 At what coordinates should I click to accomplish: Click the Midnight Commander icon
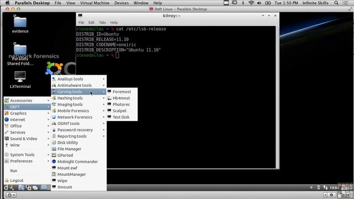click(x=54, y=161)
